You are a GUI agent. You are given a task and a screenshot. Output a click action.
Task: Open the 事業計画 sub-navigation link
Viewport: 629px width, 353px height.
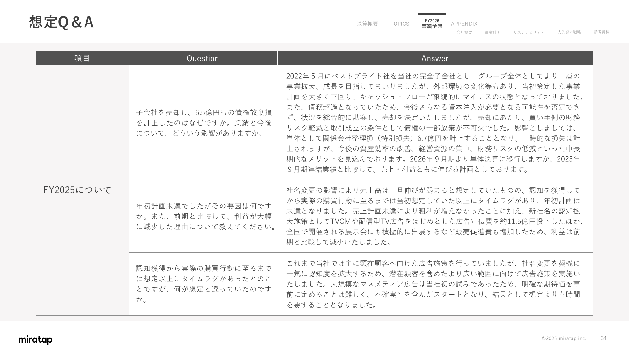(x=492, y=32)
